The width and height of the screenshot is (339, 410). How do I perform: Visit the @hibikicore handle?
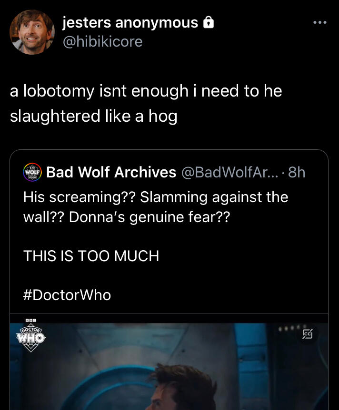(x=102, y=41)
